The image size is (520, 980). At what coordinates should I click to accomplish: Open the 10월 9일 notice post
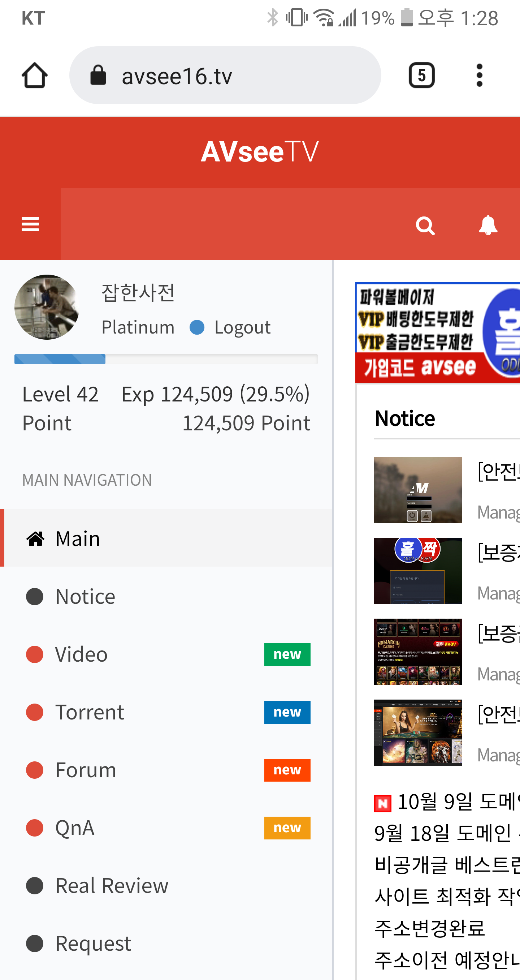click(x=458, y=801)
